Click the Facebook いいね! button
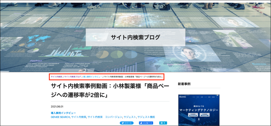 click(146, 123)
